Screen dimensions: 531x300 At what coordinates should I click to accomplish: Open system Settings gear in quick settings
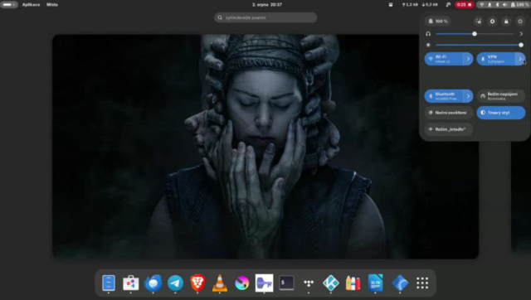[492, 22]
